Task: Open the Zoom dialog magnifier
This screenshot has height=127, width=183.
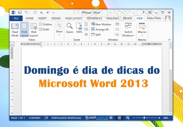Action: point(70,28)
